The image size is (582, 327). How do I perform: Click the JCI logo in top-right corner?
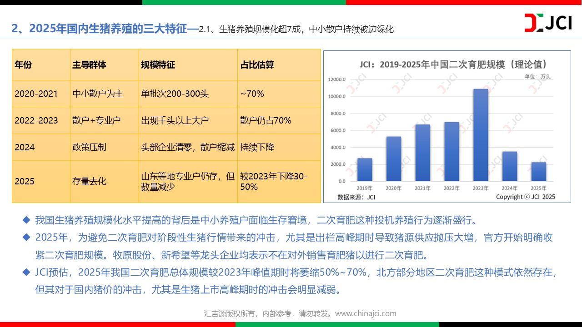click(548, 23)
